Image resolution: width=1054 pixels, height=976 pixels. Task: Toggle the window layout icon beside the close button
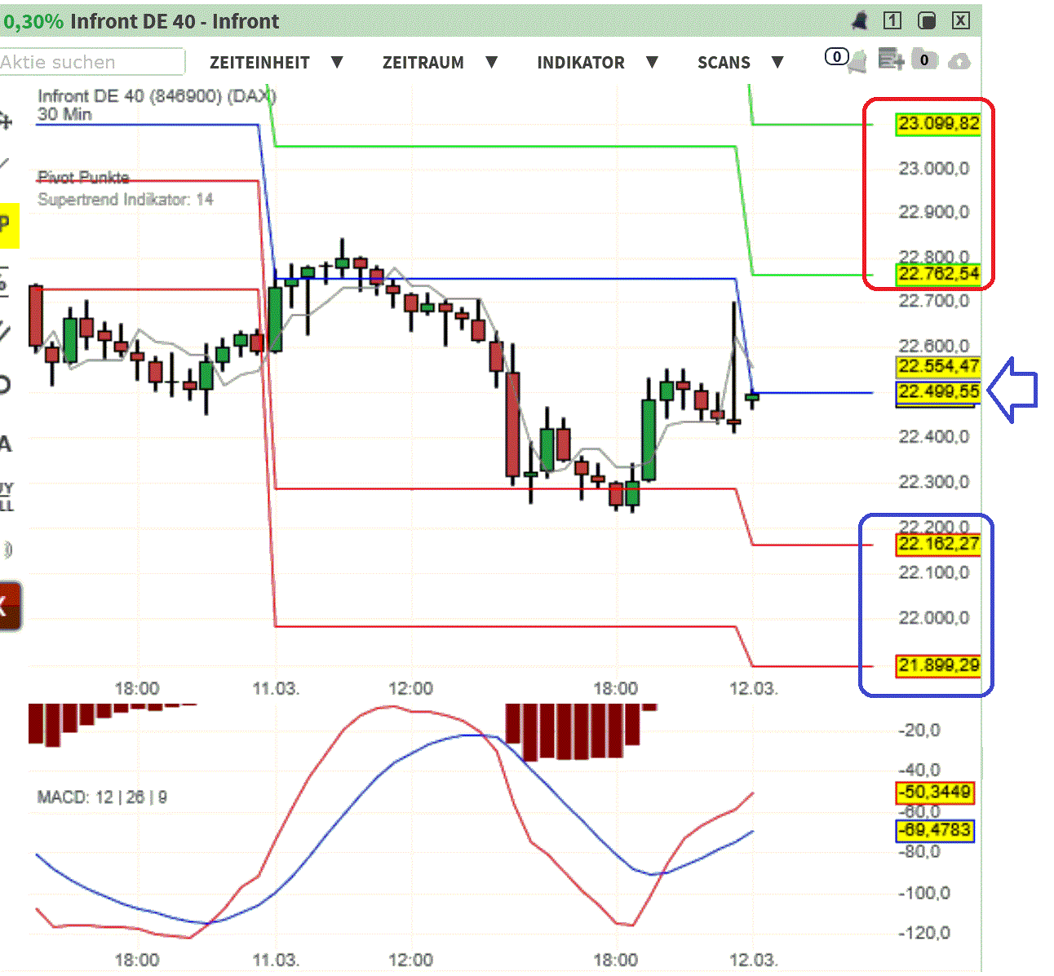click(927, 20)
